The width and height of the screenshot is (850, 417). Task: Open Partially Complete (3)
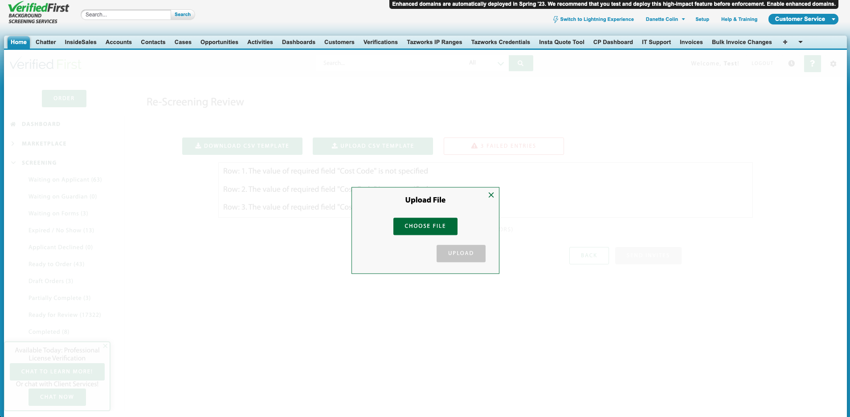coord(59,298)
